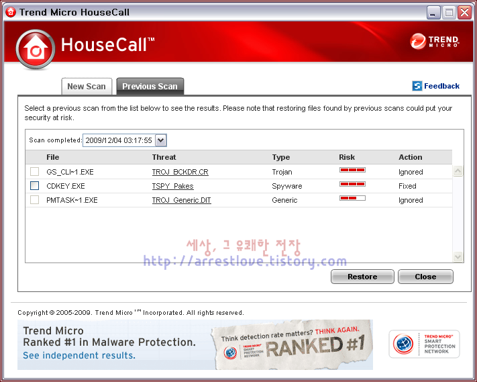Image resolution: width=477 pixels, height=382 pixels.
Task: Click the results list scroll up arrow
Action: pyautogui.click(x=458, y=171)
